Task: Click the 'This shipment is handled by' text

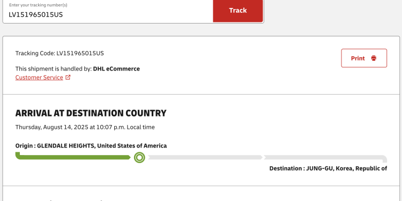Action: 53,69
